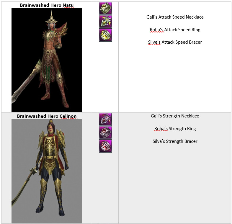Click the text Silve's Attack Speed Bracer
Viewport: 232px width, 224px height.
(175, 42)
